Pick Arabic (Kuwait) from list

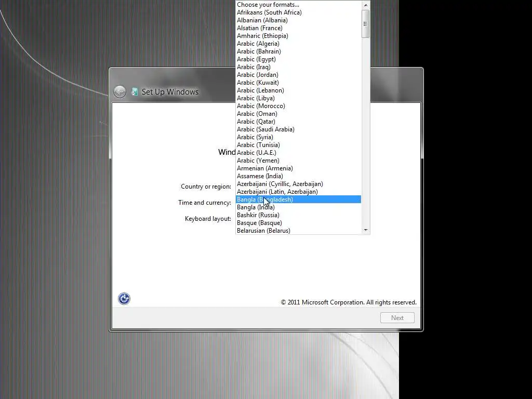(298, 83)
